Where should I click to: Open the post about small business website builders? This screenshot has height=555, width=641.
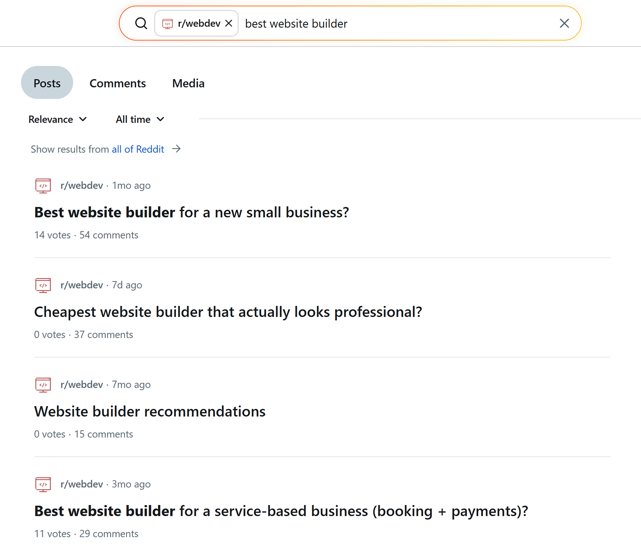click(x=191, y=212)
